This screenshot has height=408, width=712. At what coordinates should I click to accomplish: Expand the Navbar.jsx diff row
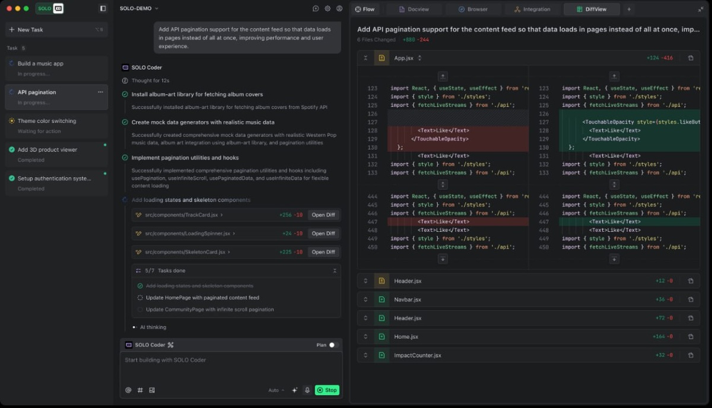pyautogui.click(x=365, y=300)
